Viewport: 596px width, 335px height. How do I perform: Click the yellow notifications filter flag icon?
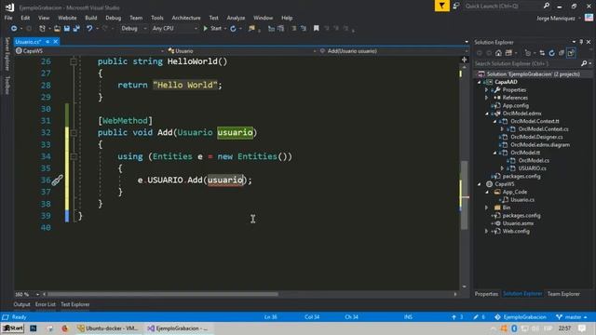(x=442, y=6)
